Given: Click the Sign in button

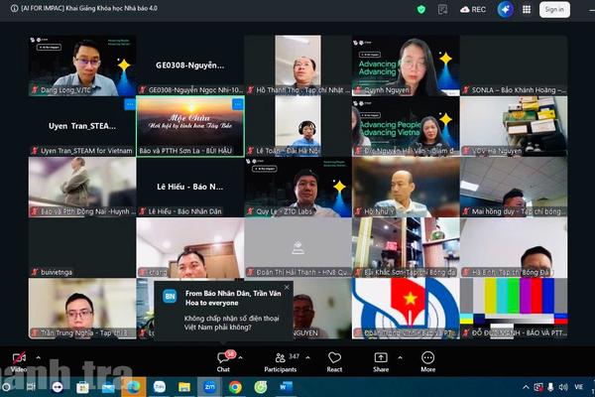Looking at the screenshot, I should point(554,10).
